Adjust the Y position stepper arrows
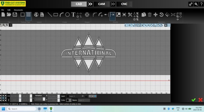 [59, 100]
